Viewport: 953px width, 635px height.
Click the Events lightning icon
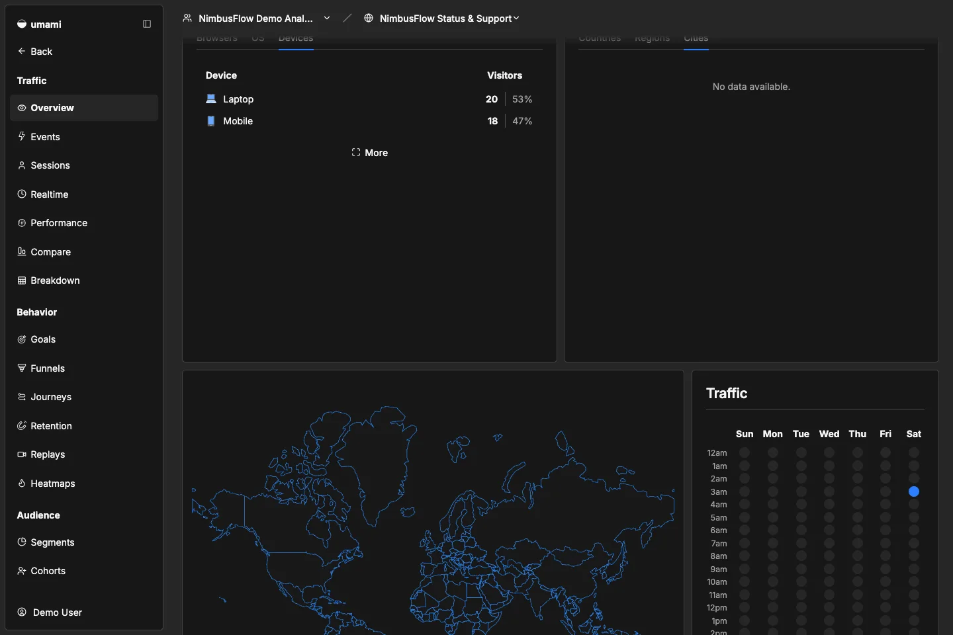point(22,137)
